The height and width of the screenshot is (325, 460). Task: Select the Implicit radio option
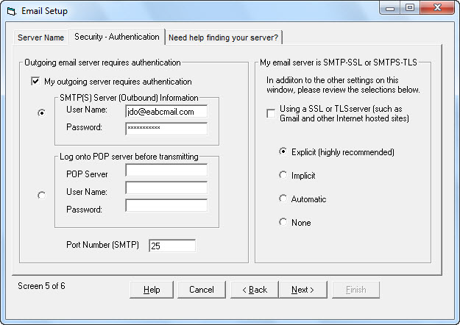283,175
